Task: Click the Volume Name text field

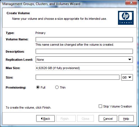Action: (84, 40)
